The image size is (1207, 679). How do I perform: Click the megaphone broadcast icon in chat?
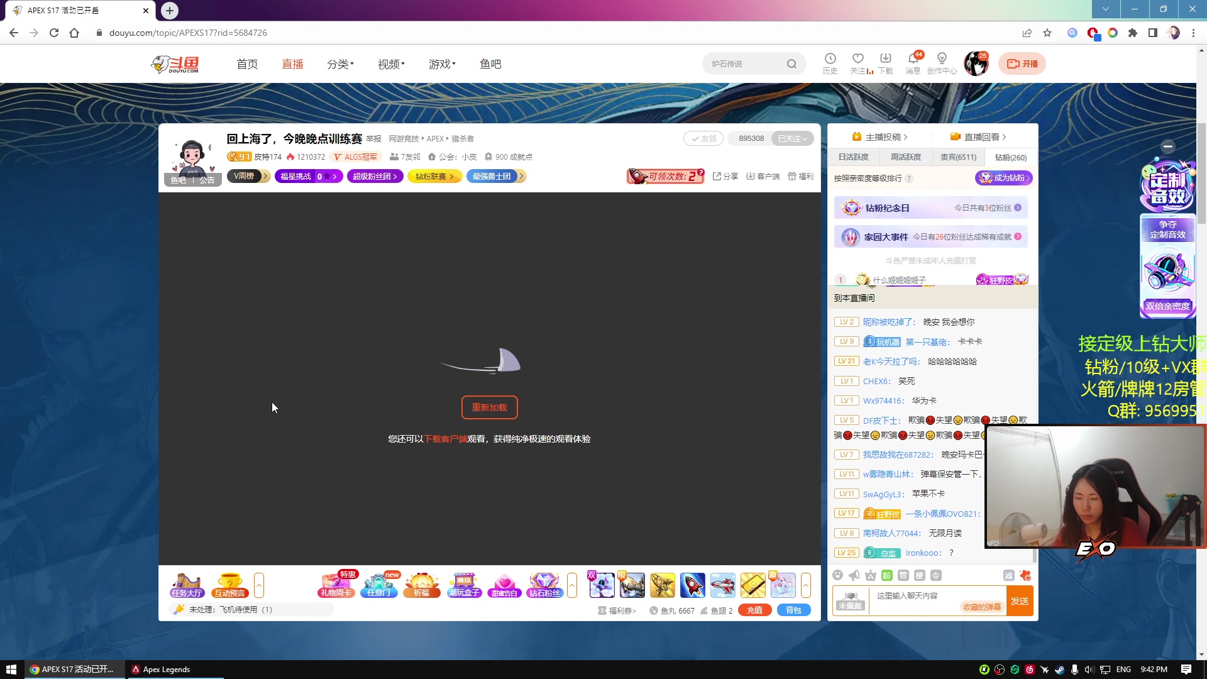[854, 575]
